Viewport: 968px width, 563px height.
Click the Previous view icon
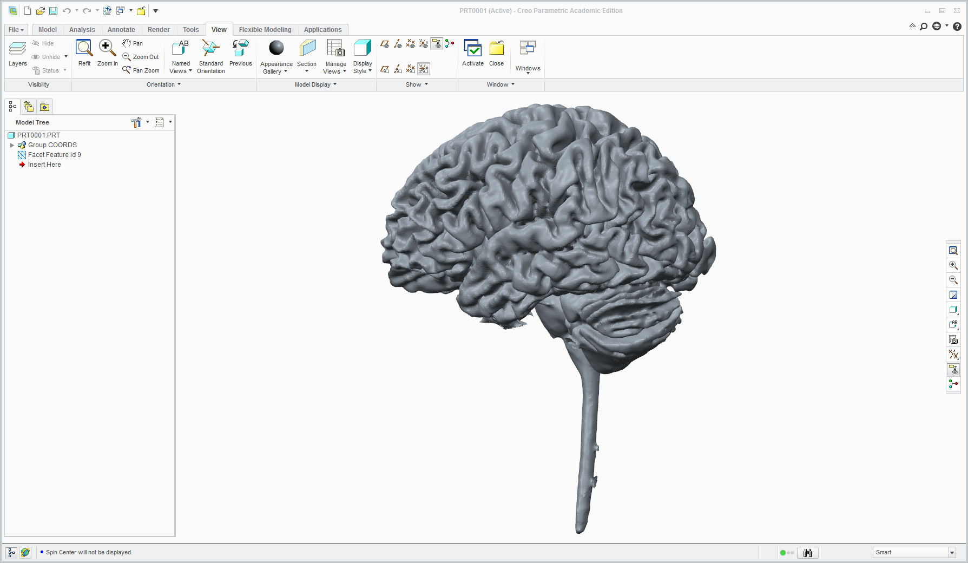pyautogui.click(x=240, y=53)
